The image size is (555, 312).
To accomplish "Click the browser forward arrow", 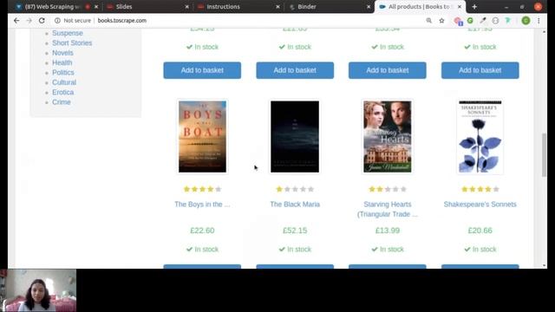I will (x=29, y=21).
